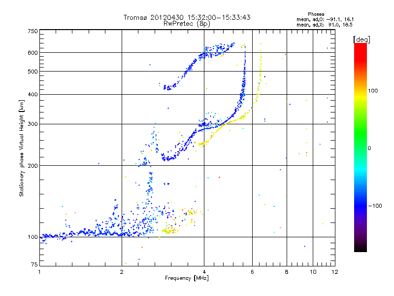
Task: Click the x-axis '1' frequency tick label
Action: pyautogui.click(x=39, y=272)
